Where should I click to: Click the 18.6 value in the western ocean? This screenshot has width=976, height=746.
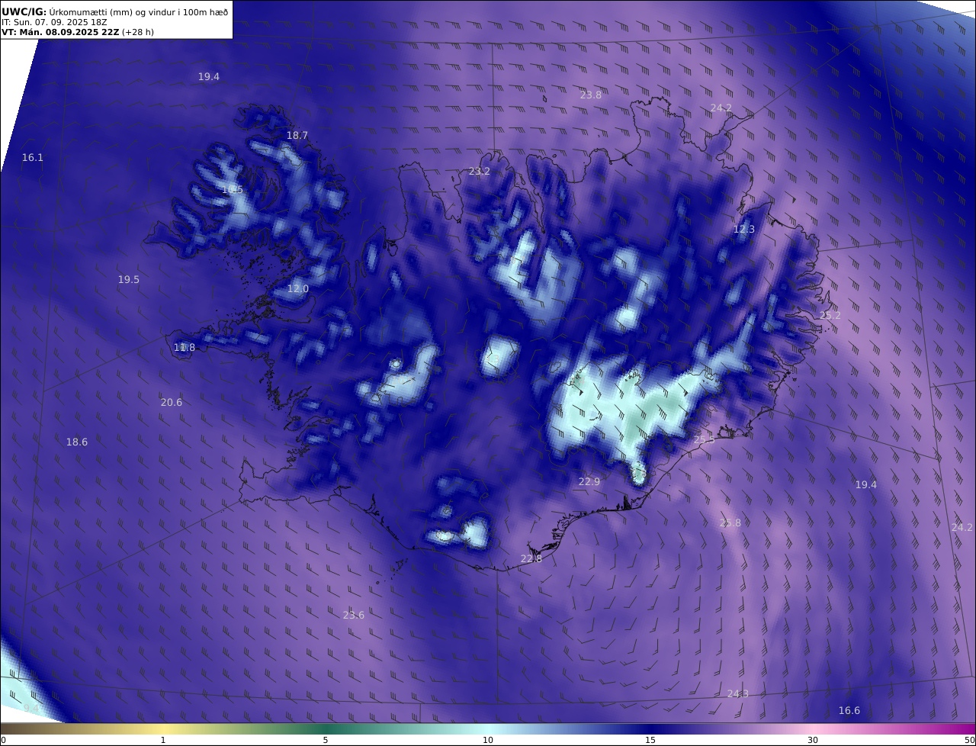coord(77,442)
